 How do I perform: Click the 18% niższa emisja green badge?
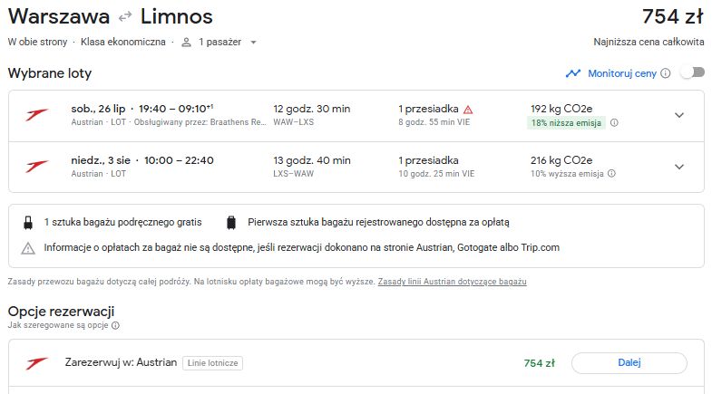(x=566, y=123)
